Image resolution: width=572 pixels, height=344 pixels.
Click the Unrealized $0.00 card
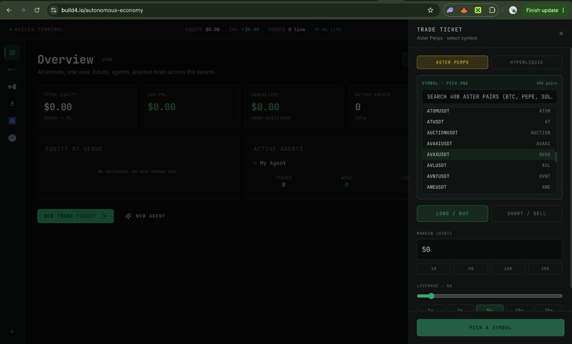click(294, 106)
